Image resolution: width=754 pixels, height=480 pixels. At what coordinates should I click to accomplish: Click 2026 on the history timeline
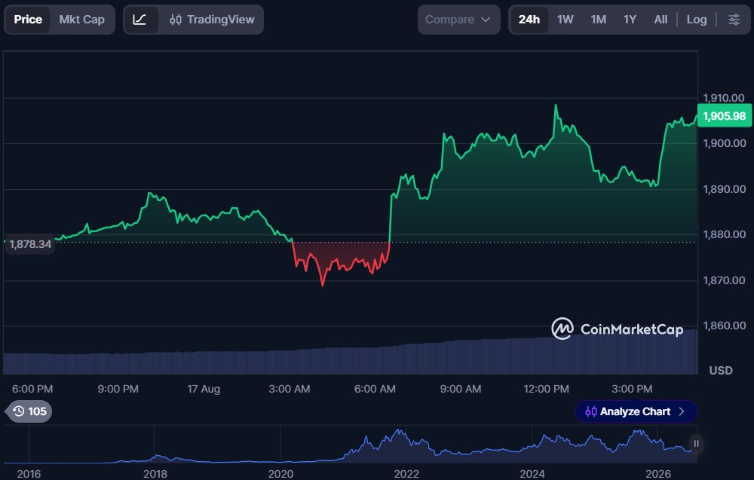click(x=657, y=474)
